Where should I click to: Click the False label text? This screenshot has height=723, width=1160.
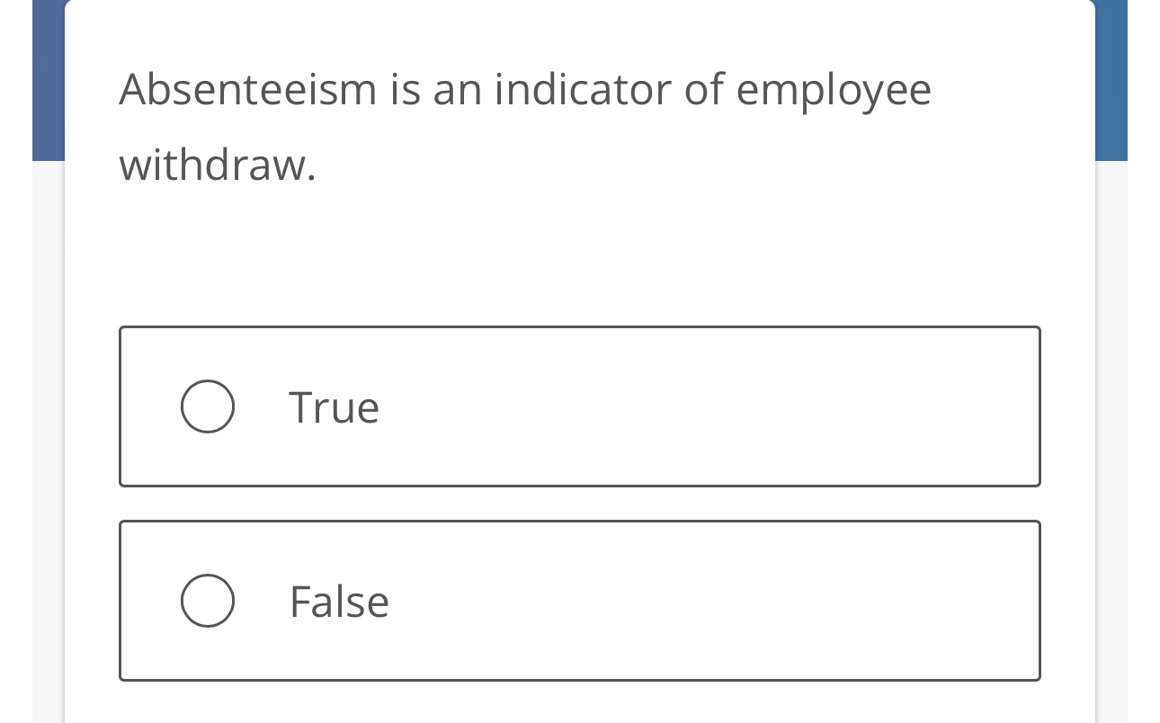click(339, 601)
